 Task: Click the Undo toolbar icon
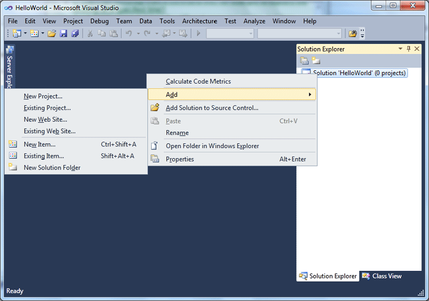pos(129,33)
